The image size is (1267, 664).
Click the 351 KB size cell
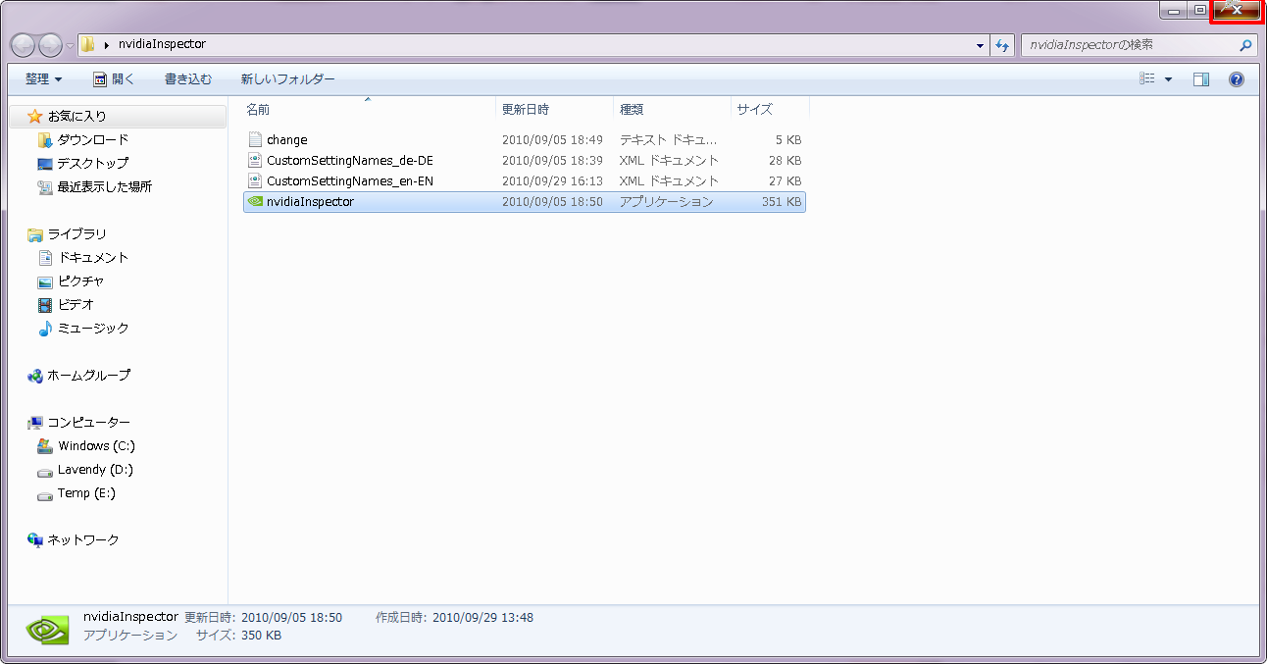click(782, 202)
